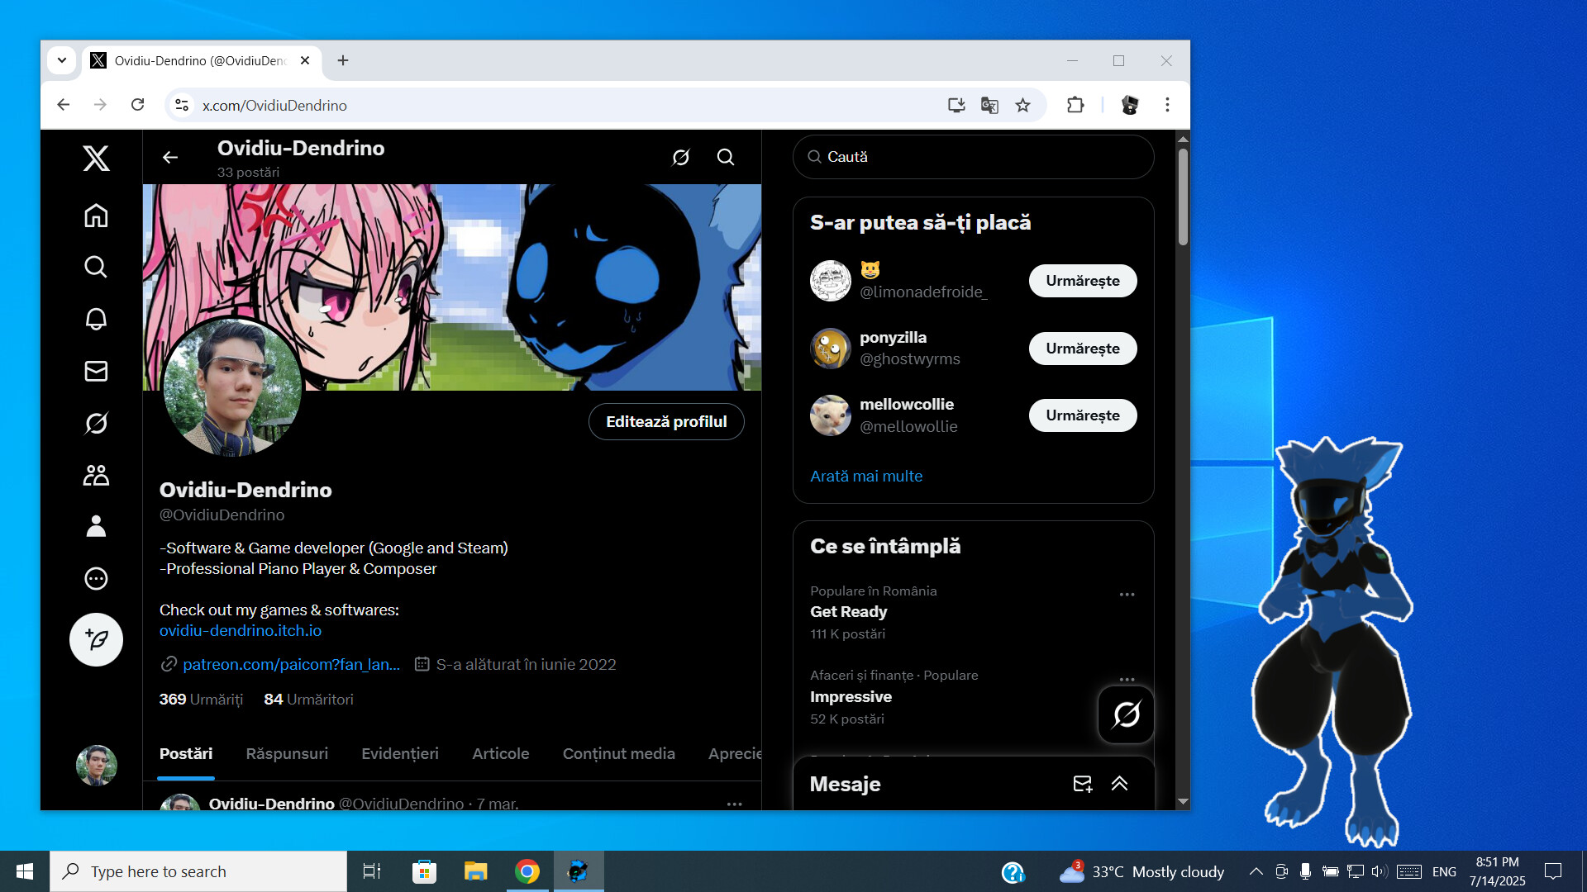The image size is (1587, 892).
Task: Select the Grok icon in the sidebar
Action: pyautogui.click(x=96, y=423)
